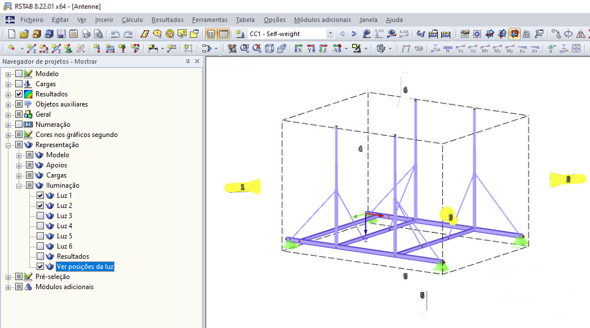Click the zoom window magnifier icon
Image resolution: width=590 pixels, height=328 pixels.
(x=245, y=48)
